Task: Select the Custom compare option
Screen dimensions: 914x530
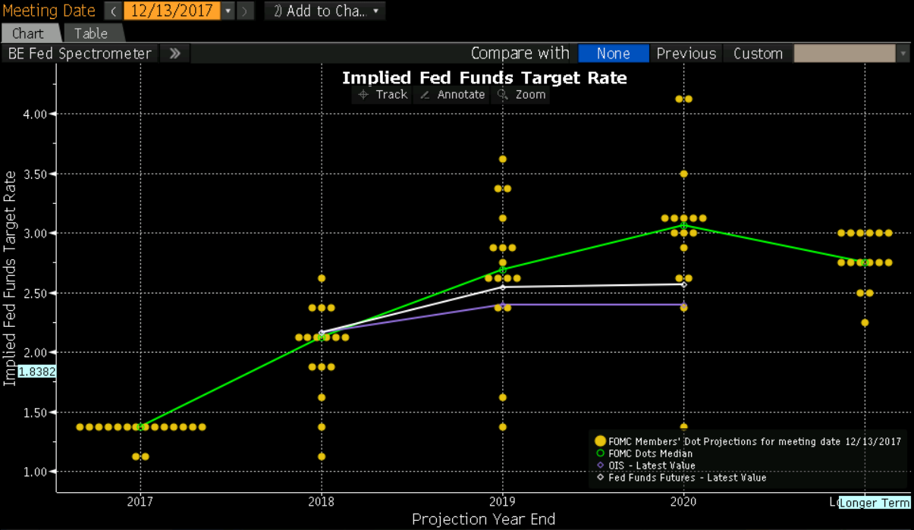Action: tap(758, 53)
